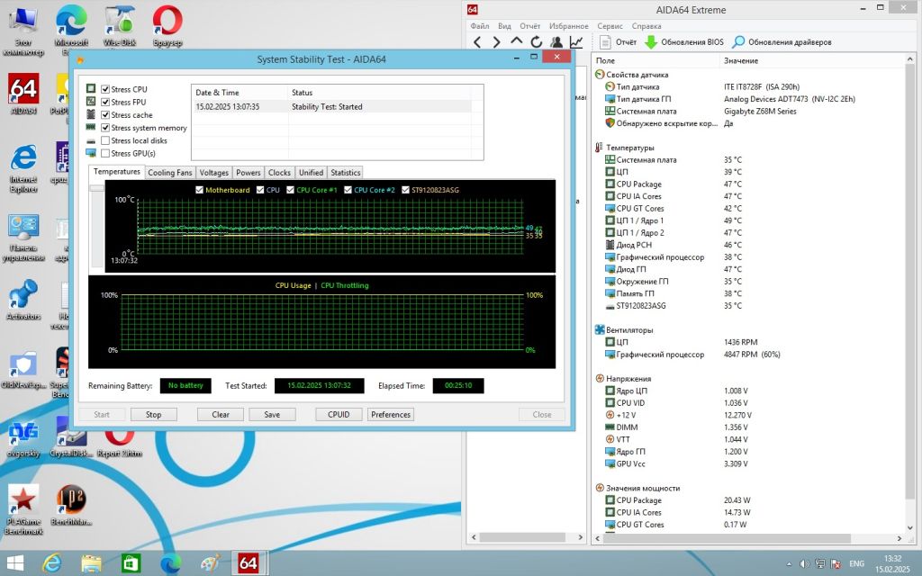Viewport: 922px width, 576px height.
Task: Open the Voltages tab
Action: (213, 173)
